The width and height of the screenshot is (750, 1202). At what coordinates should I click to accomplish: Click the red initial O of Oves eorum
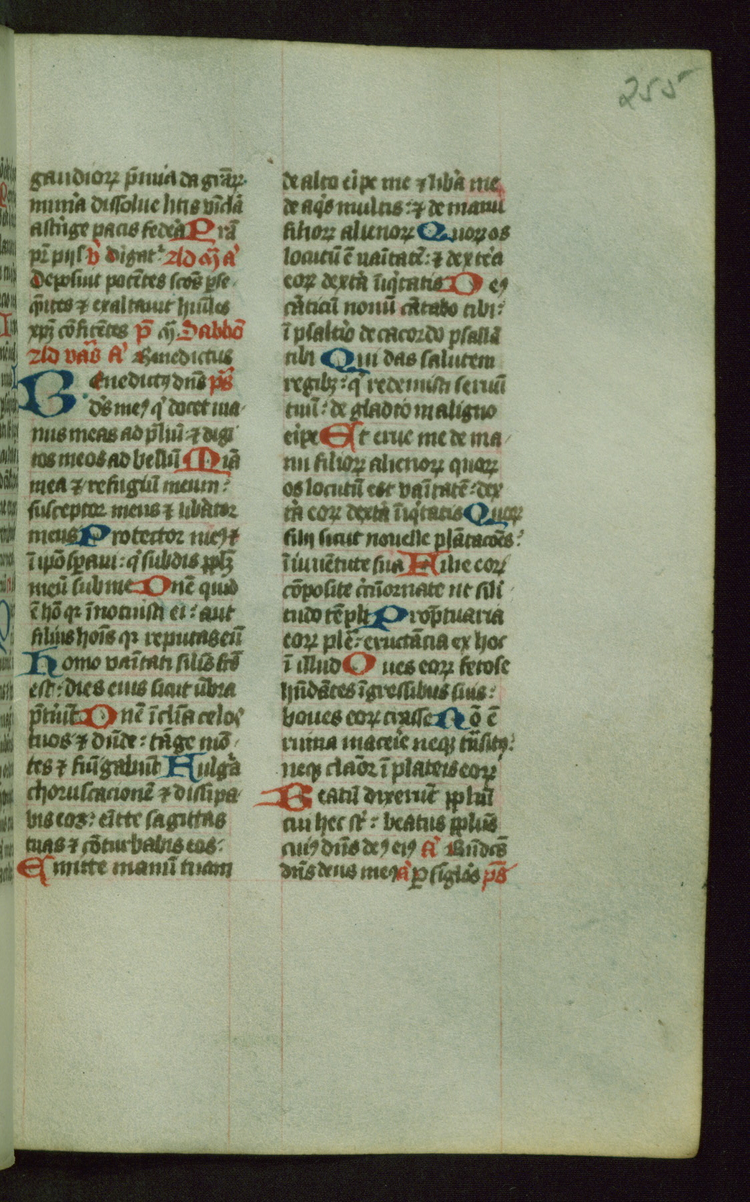pos(358,665)
